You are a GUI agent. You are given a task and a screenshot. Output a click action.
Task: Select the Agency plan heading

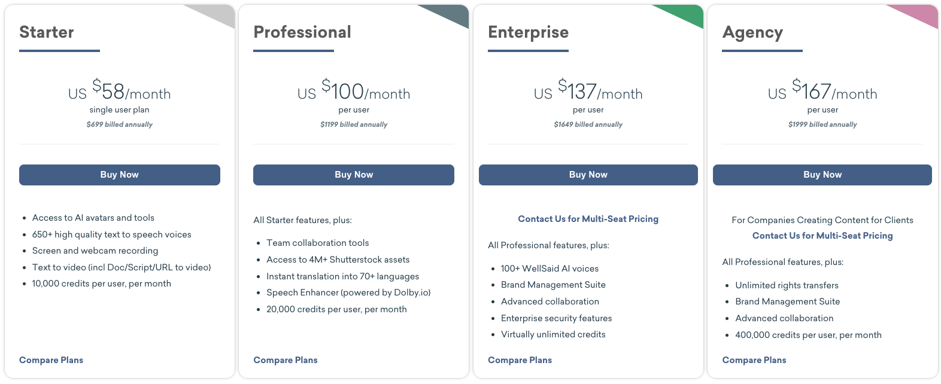pos(752,33)
